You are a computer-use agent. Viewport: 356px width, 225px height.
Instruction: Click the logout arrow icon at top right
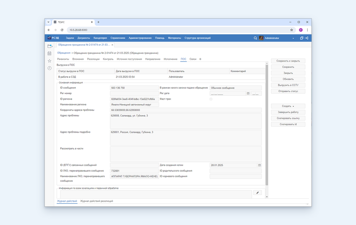pos(306,38)
